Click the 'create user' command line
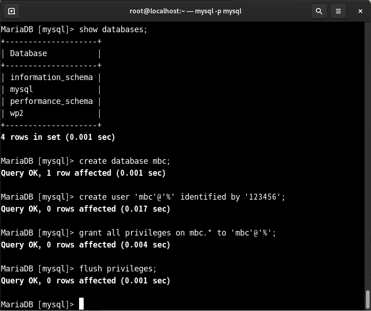 point(143,197)
